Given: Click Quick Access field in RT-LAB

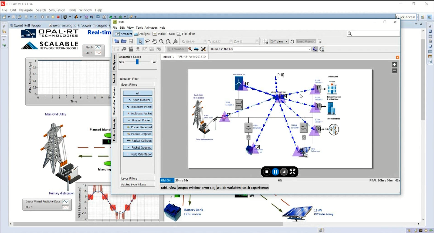Looking at the screenshot, I should click(405, 17).
